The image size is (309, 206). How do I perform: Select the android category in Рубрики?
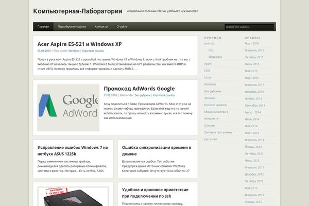[x=209, y=43]
